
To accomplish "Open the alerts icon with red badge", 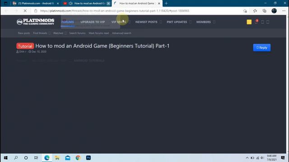I will point(256,22).
